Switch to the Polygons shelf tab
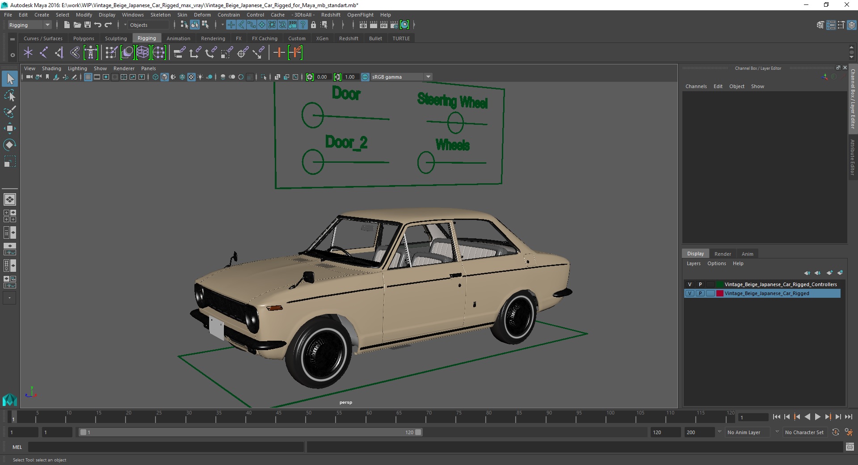Screen dimensions: 858x465 pyautogui.click(x=84, y=38)
